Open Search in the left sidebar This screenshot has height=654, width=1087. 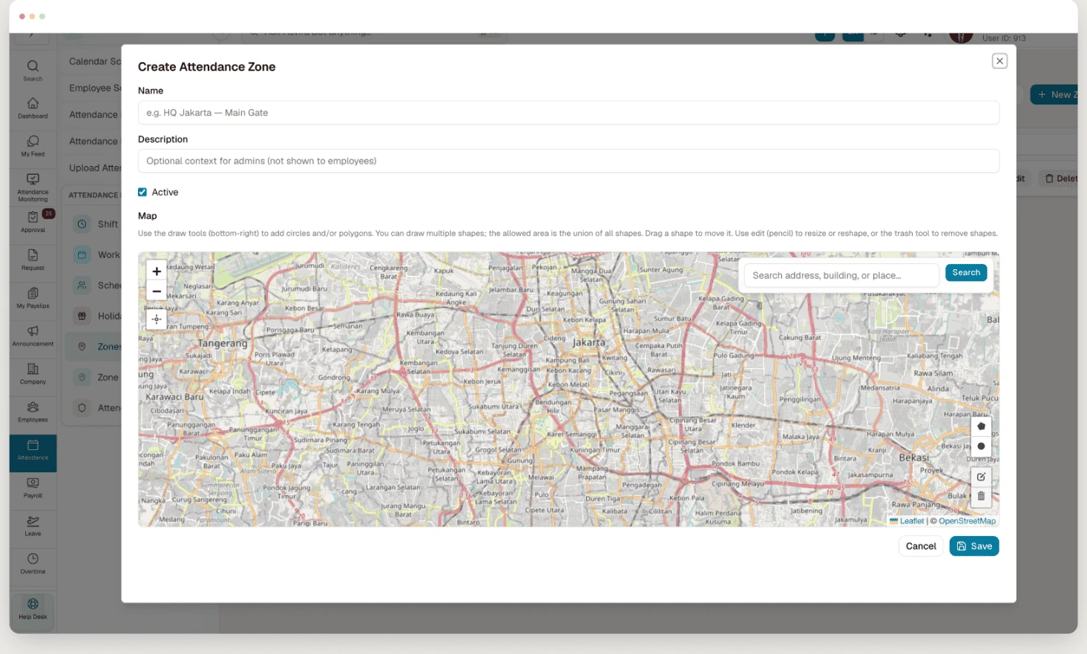coord(33,70)
